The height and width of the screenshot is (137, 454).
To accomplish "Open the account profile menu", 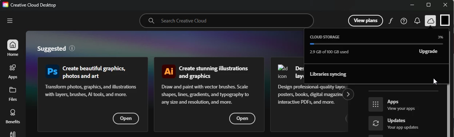I will click(x=445, y=20).
